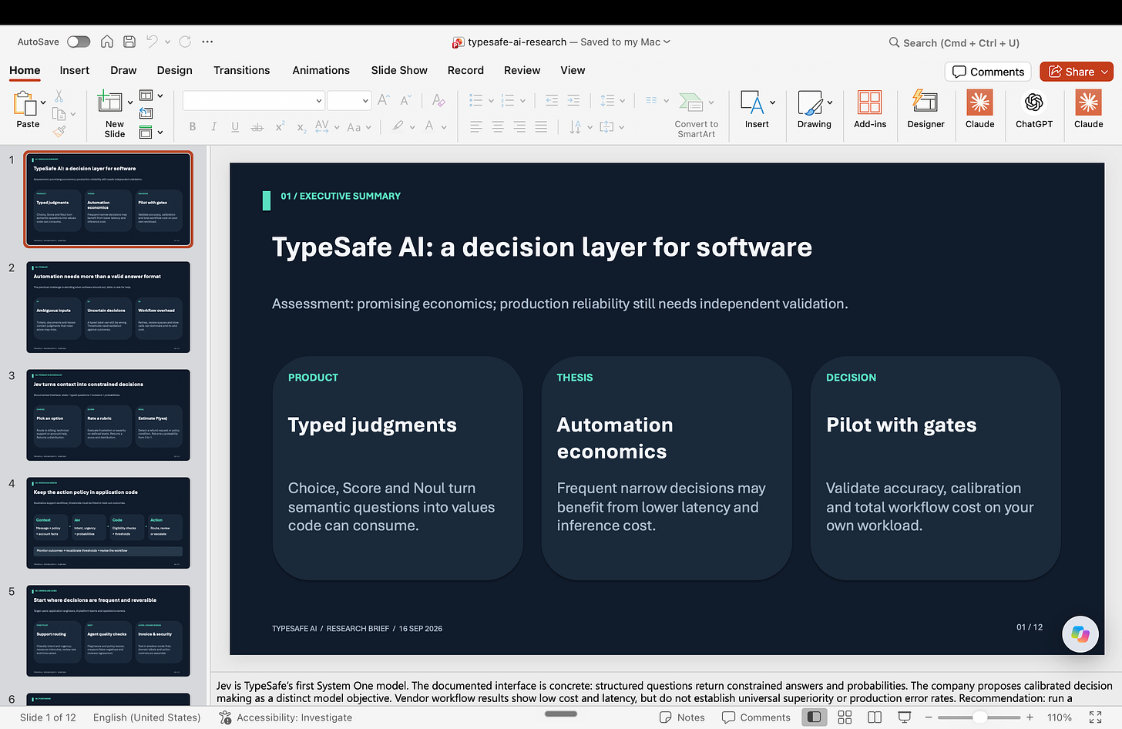Increase the list indent level

point(573,100)
